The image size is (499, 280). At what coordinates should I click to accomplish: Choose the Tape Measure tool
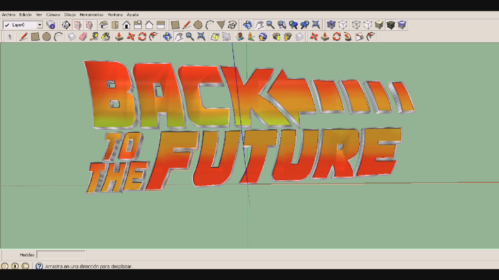coord(94,37)
